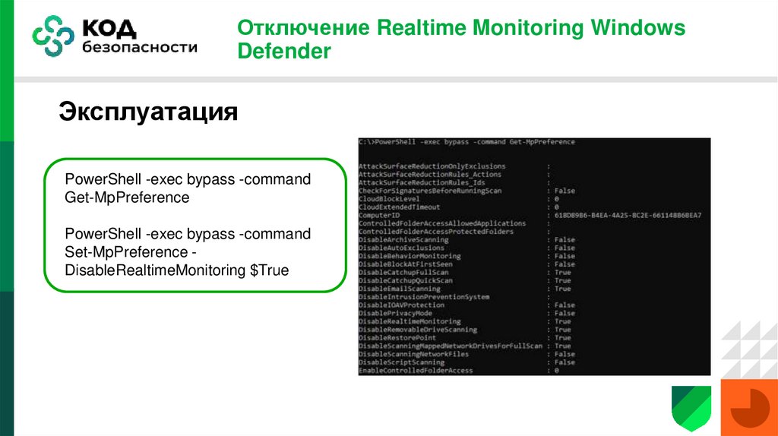Click the ControlledFolderAccessAllowedApplications row
The image size is (778, 436).
[454, 223]
